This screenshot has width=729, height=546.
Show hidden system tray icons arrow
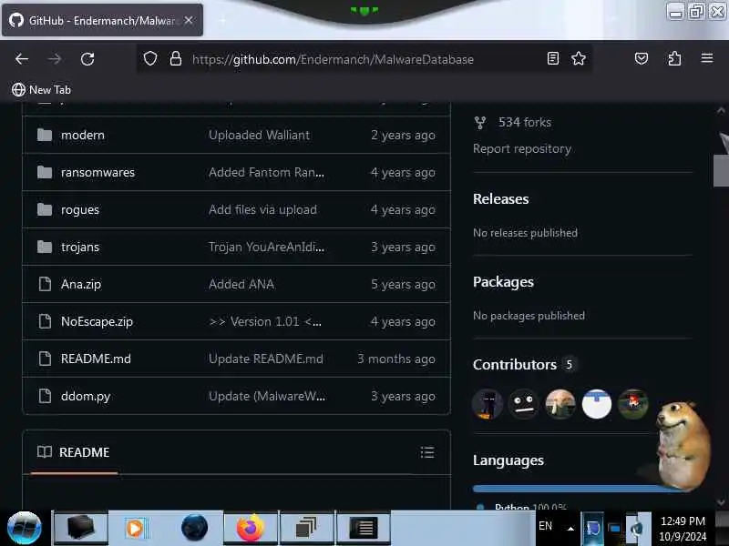pyautogui.click(x=570, y=528)
